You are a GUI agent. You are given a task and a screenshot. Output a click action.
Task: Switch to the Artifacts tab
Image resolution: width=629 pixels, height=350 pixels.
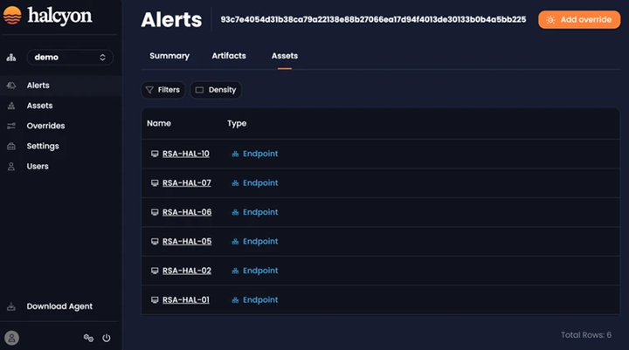(229, 56)
